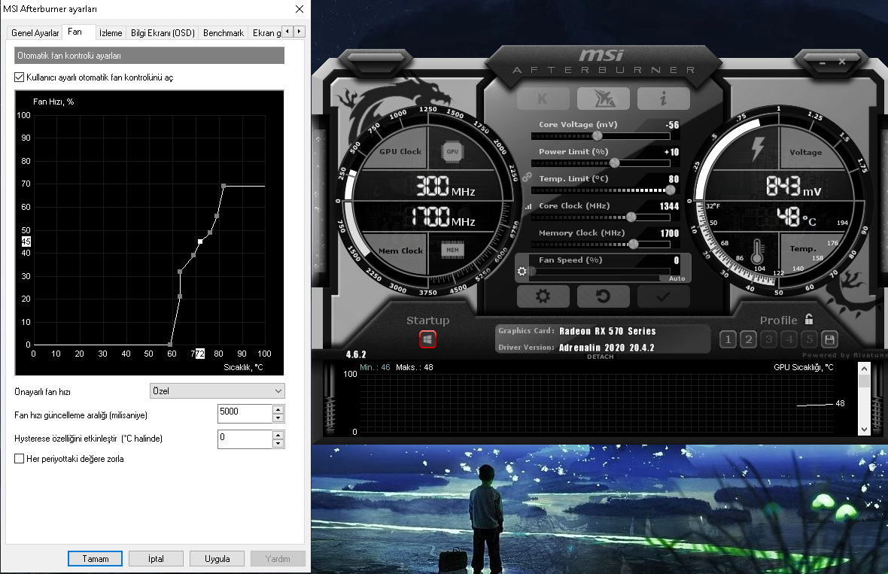888x574 pixels.
Task: Open the Kombustor K button
Action: 543,99
